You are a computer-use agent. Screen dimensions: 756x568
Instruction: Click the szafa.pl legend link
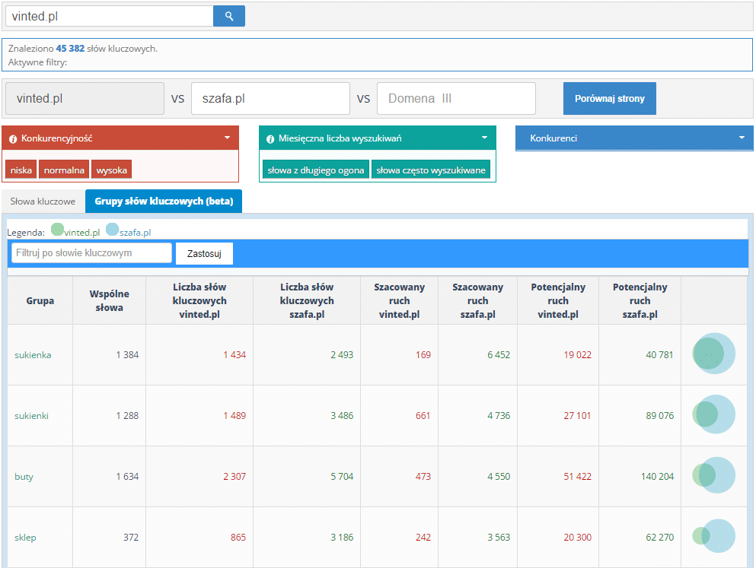(135, 233)
